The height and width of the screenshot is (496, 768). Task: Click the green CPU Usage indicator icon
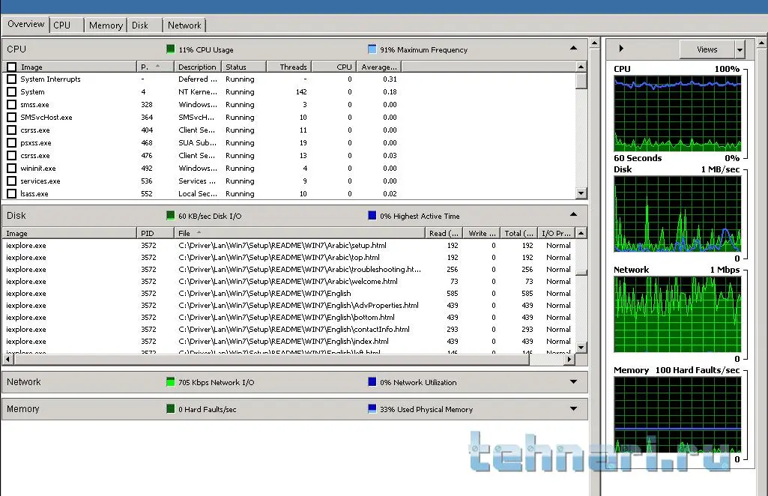[171, 49]
